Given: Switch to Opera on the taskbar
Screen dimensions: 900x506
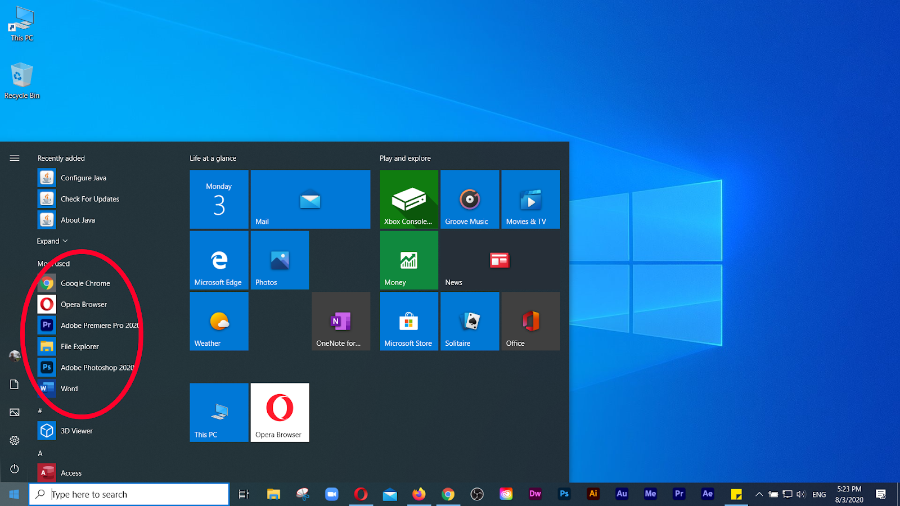Looking at the screenshot, I should point(361,494).
